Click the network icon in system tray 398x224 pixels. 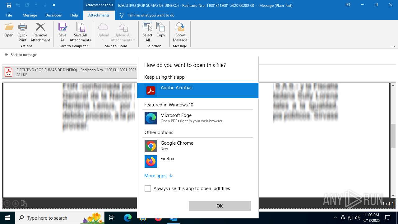click(350, 218)
